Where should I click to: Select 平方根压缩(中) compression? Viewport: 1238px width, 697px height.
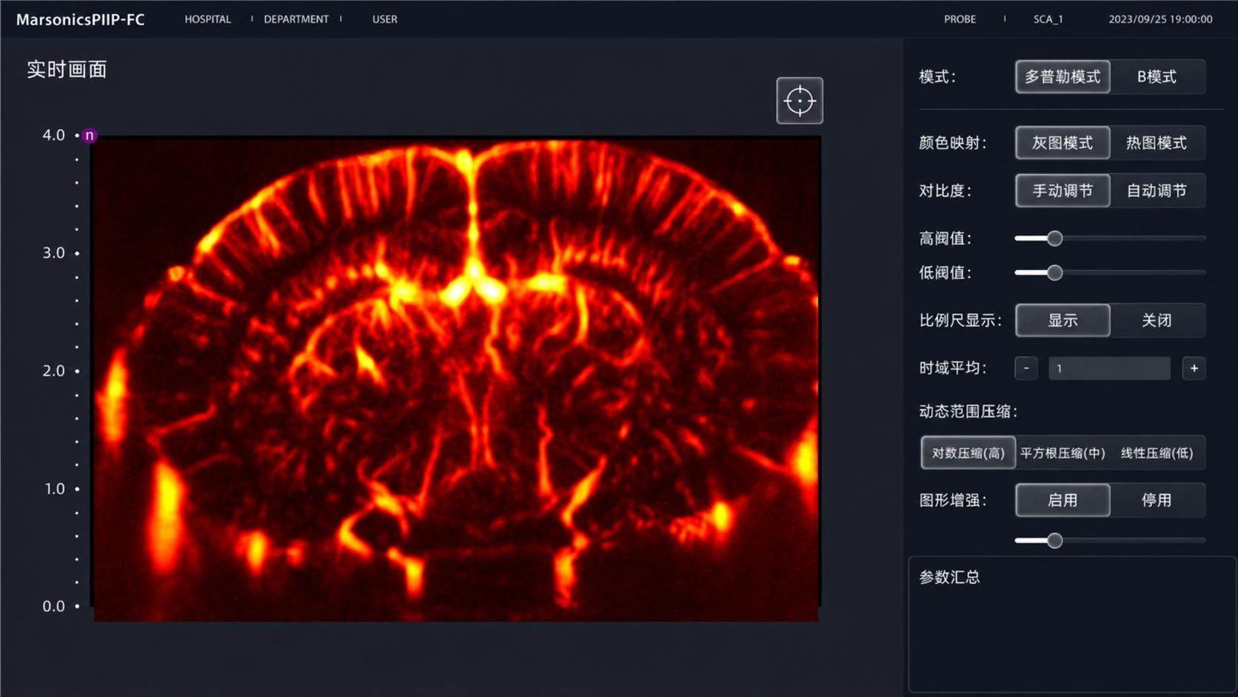pos(1063,453)
